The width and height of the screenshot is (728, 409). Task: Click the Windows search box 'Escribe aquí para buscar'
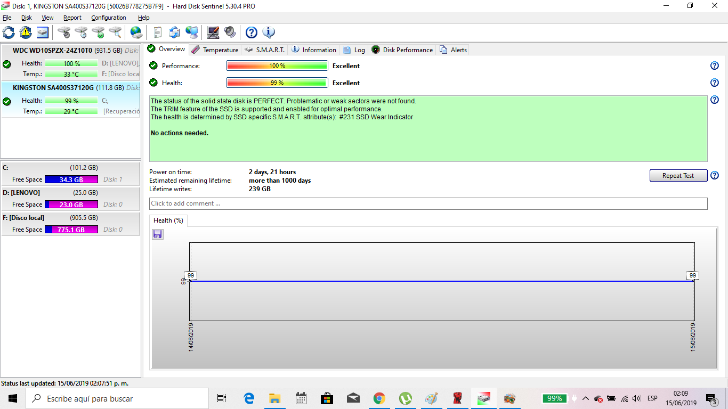click(117, 398)
